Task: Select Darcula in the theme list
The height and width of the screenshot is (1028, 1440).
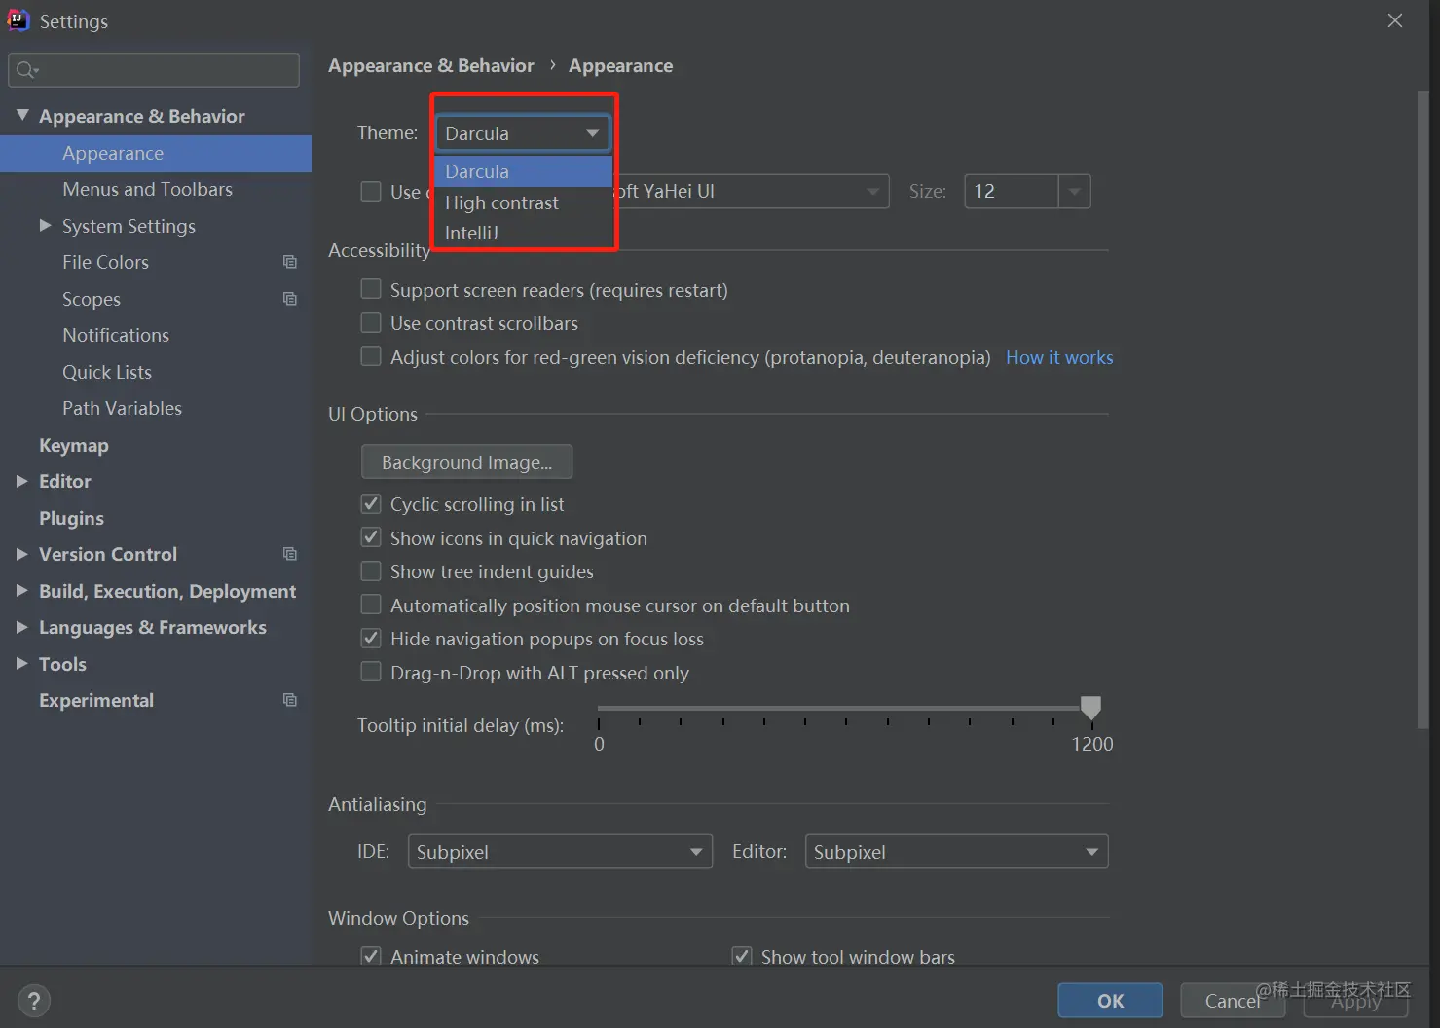Action: click(524, 171)
